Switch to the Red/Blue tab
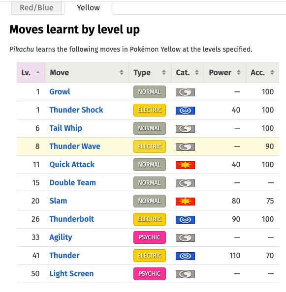286x292 pixels. click(36, 8)
